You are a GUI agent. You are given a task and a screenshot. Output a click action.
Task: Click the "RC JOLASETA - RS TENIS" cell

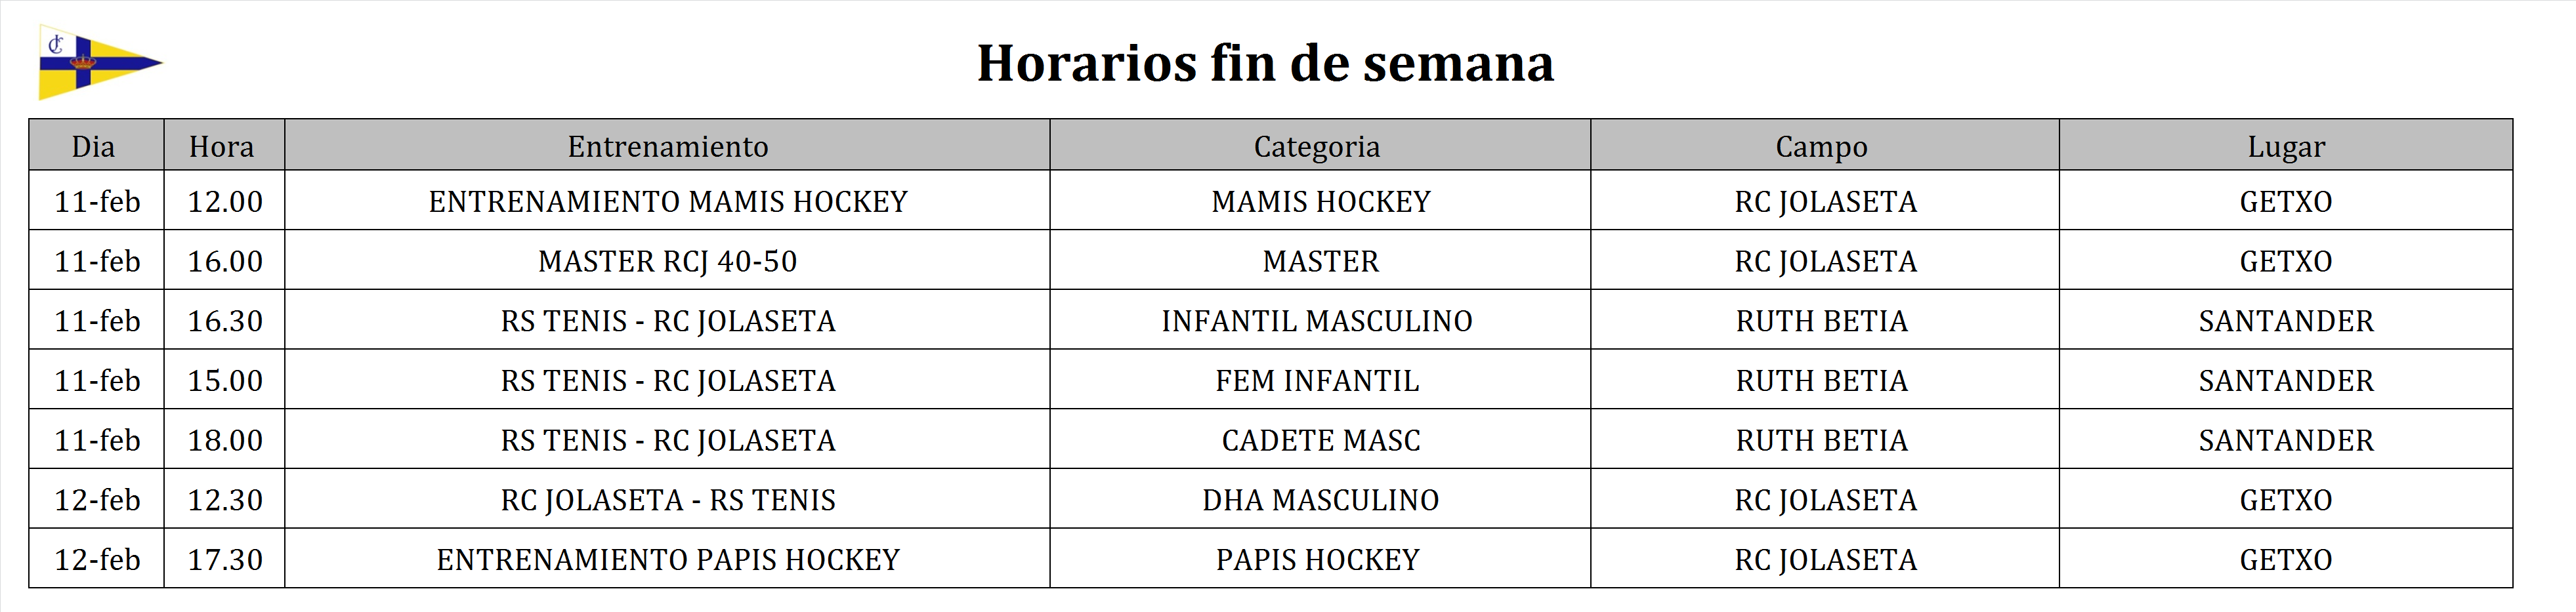pos(668,500)
